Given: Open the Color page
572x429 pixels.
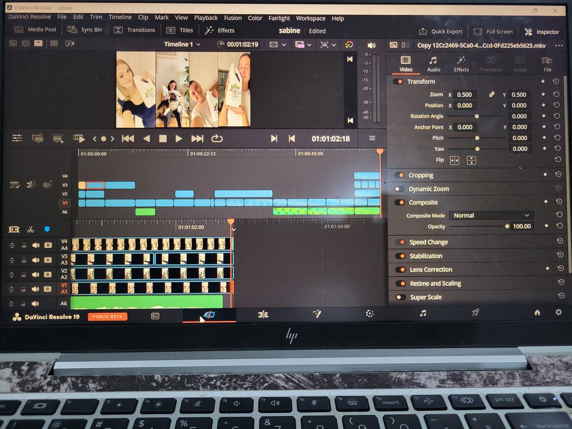Looking at the screenshot, I should (x=369, y=314).
